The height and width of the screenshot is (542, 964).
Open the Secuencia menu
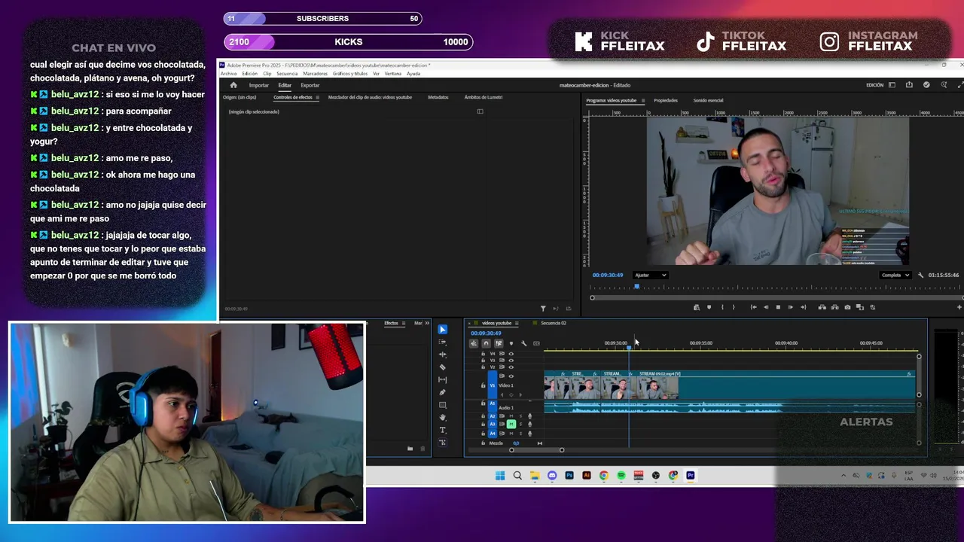[x=287, y=74]
